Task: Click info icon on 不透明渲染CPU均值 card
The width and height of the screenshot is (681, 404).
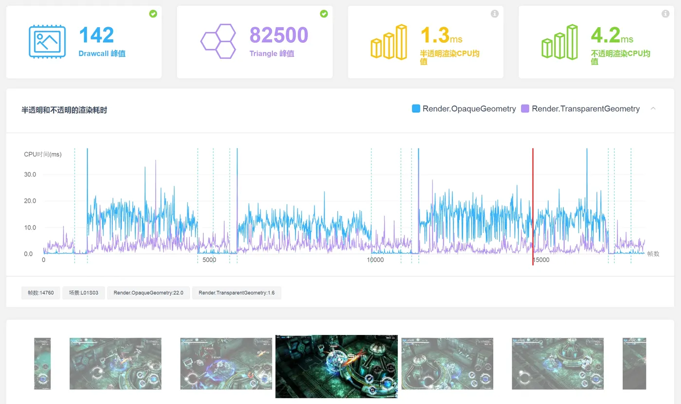Action: (x=665, y=14)
